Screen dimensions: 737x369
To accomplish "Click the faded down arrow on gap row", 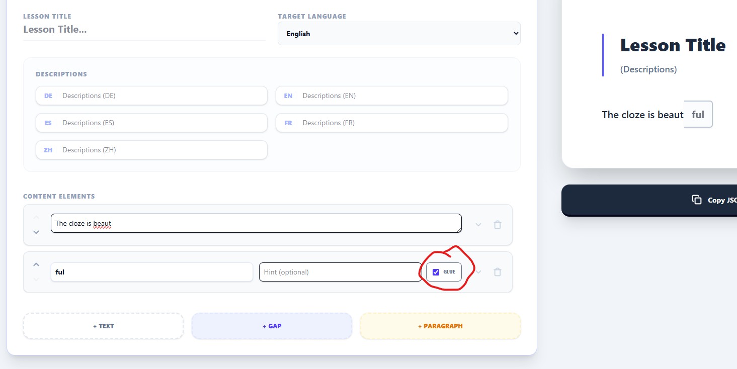I will pyautogui.click(x=36, y=279).
